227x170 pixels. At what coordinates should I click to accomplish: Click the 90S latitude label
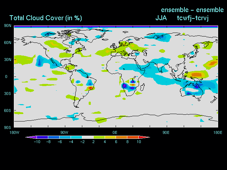pos(7,127)
